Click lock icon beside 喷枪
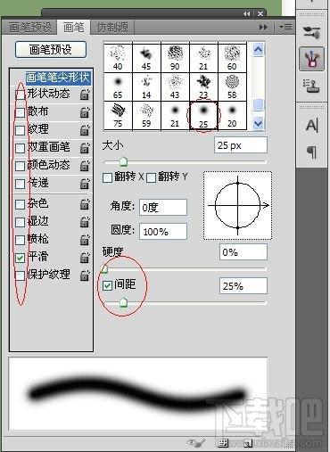 point(85,240)
